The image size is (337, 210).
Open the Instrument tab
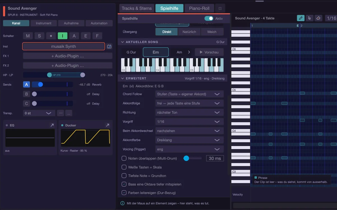tap(44, 23)
